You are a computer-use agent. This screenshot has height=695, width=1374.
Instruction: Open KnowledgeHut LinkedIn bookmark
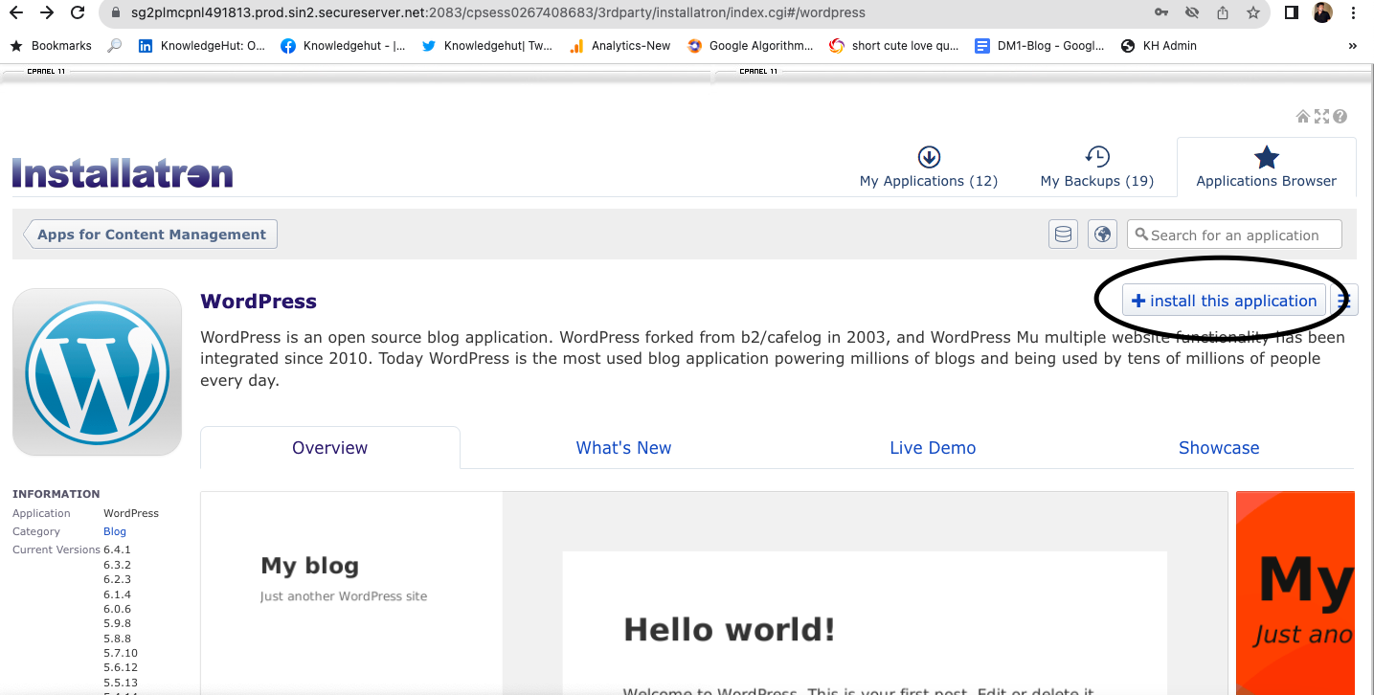(202, 45)
